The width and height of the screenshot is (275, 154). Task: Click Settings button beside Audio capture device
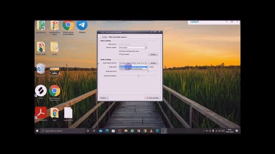pyautogui.click(x=153, y=63)
